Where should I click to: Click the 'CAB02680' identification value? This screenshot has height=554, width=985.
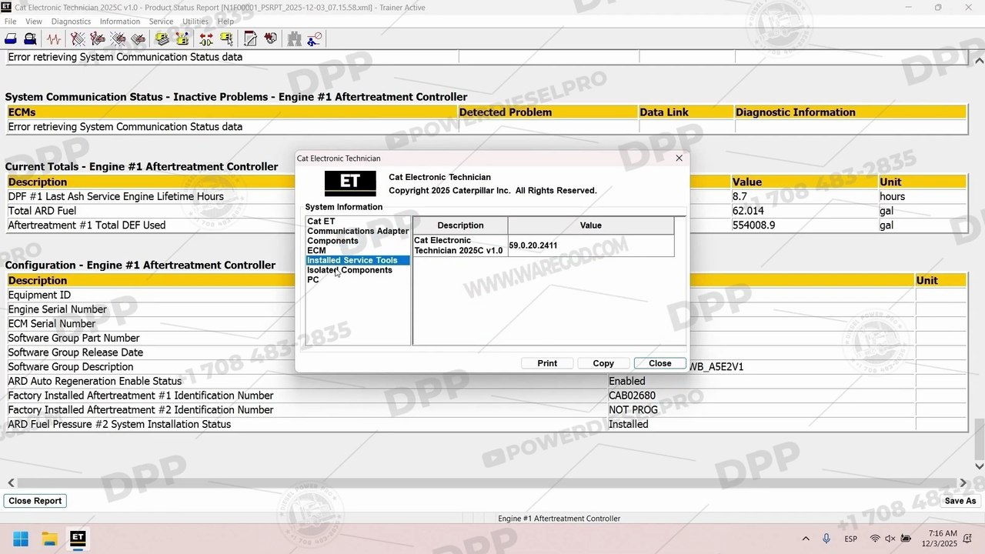point(633,395)
